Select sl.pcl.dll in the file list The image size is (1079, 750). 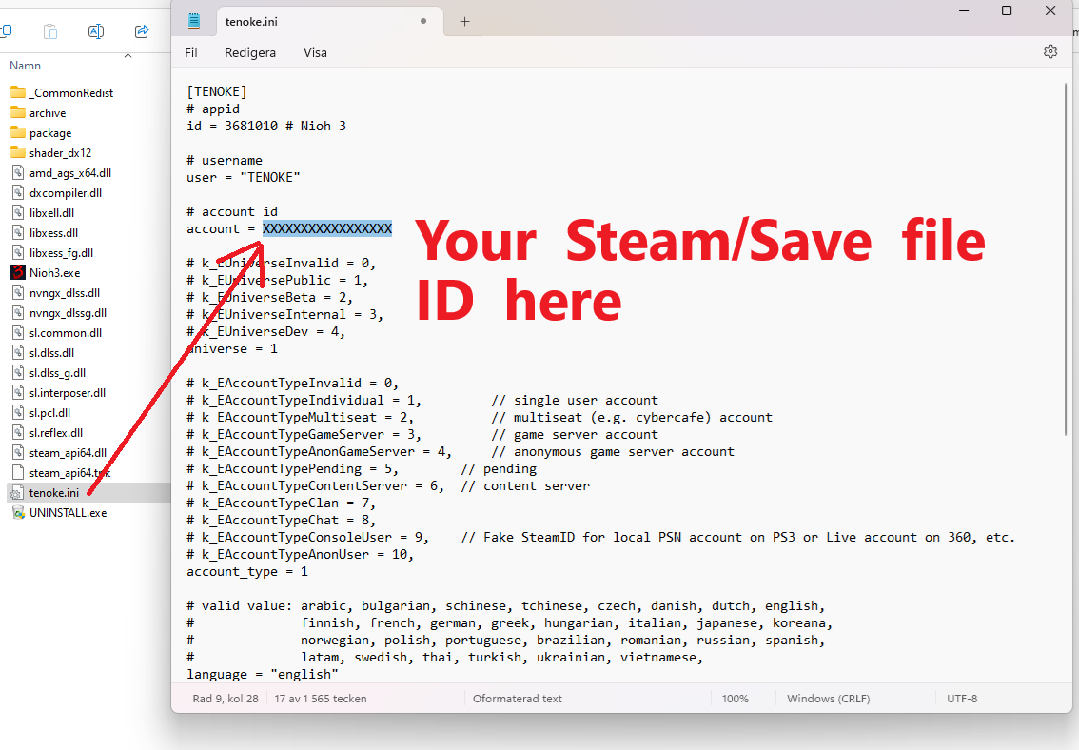[49, 412]
